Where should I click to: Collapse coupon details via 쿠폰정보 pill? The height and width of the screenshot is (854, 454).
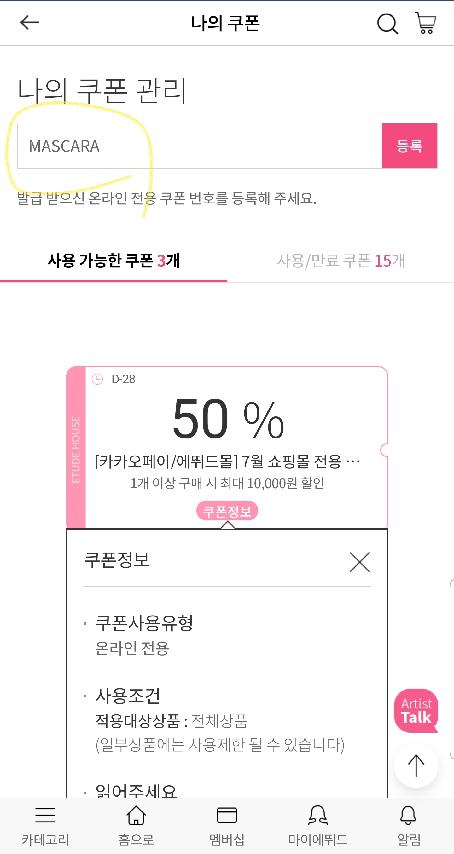click(227, 511)
